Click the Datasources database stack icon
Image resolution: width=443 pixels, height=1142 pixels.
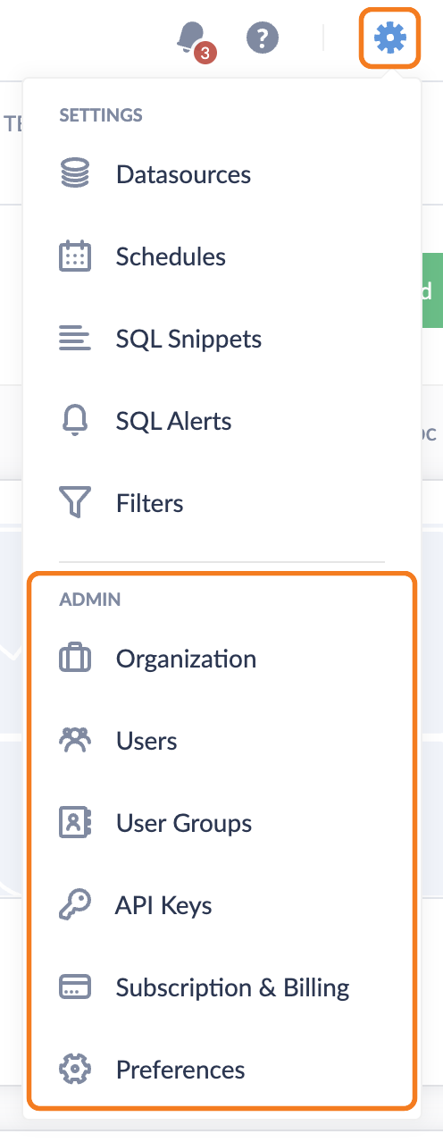coord(75,174)
